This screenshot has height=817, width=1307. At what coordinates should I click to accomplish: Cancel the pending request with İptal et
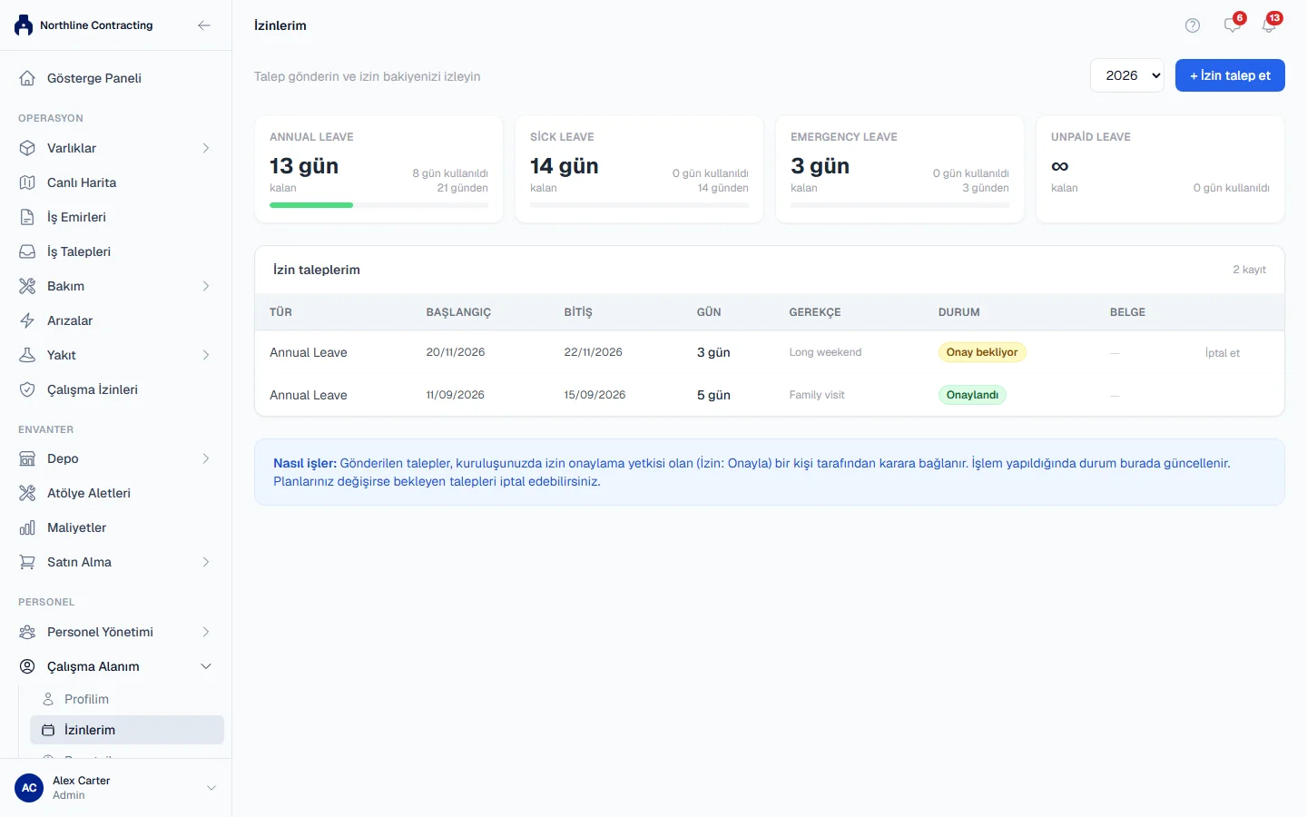[x=1223, y=353]
